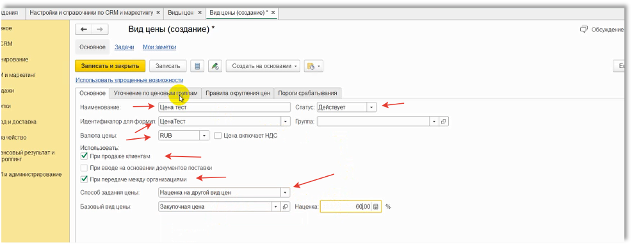Click the Наименование field with Цена тест

coord(225,108)
